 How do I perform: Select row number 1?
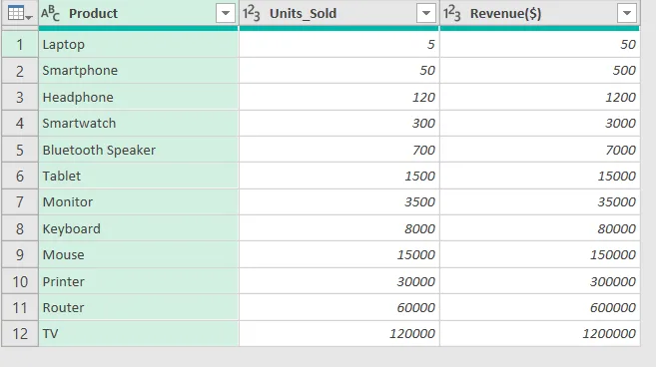point(20,44)
